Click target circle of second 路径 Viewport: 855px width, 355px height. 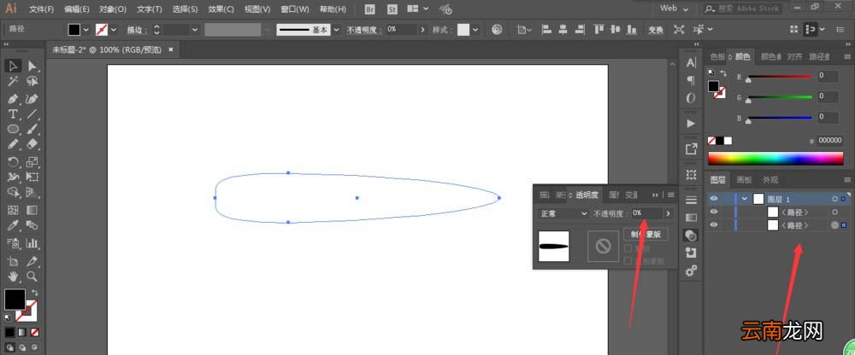[834, 225]
